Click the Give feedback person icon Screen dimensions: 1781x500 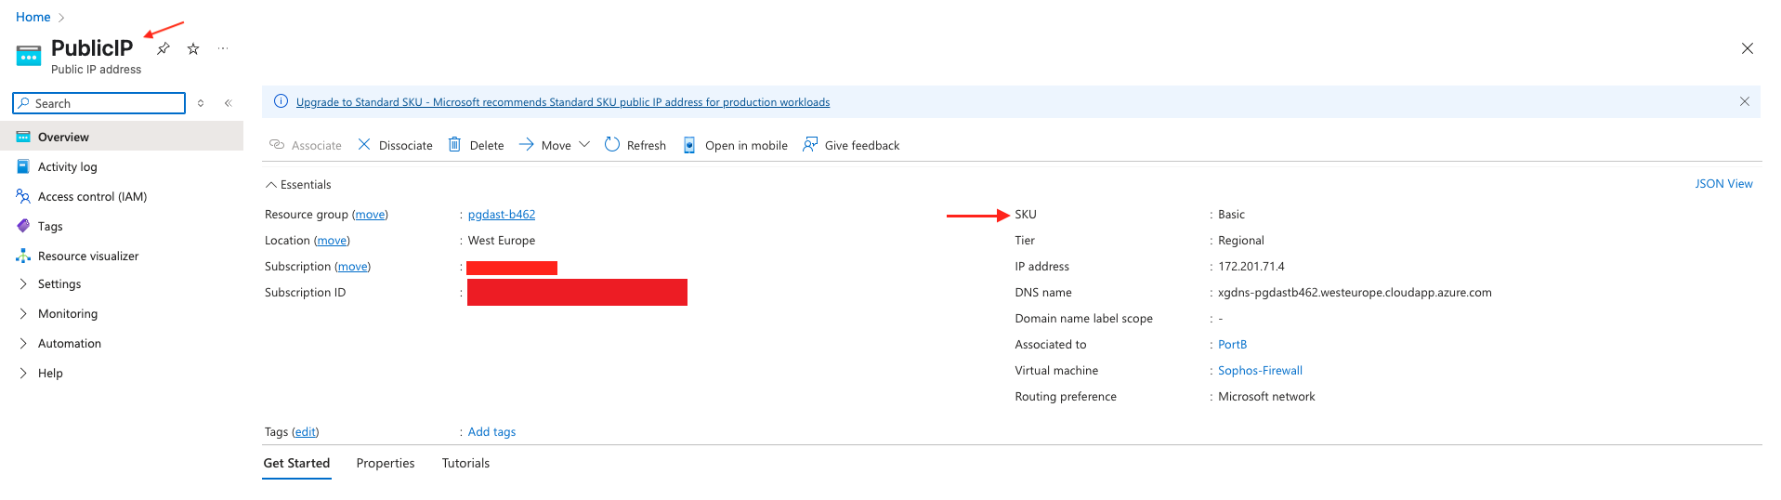(810, 144)
